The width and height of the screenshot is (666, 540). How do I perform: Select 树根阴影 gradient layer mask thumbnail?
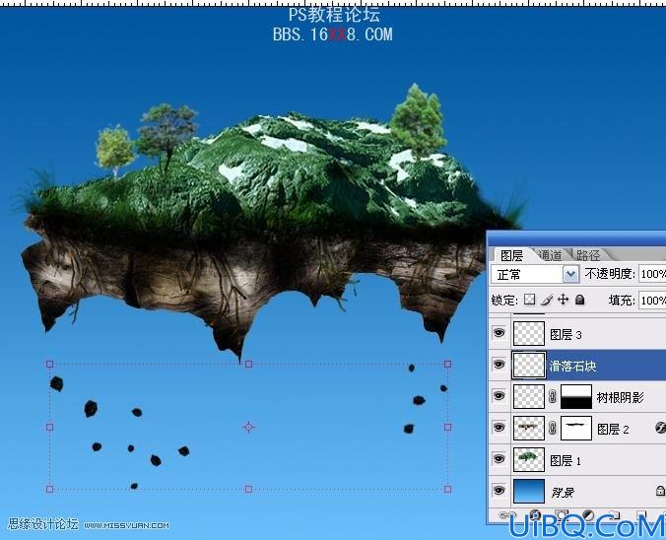click(576, 396)
